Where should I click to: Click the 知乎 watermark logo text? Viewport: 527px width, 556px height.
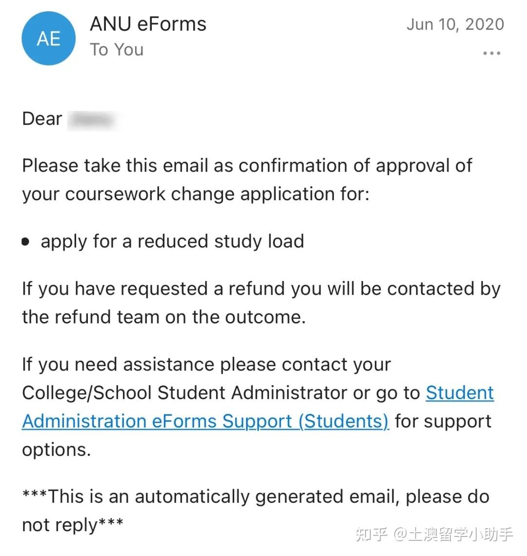(x=372, y=534)
